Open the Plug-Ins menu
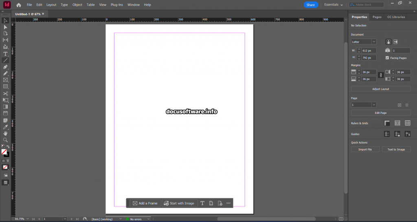The image size is (417, 222). 117,5
